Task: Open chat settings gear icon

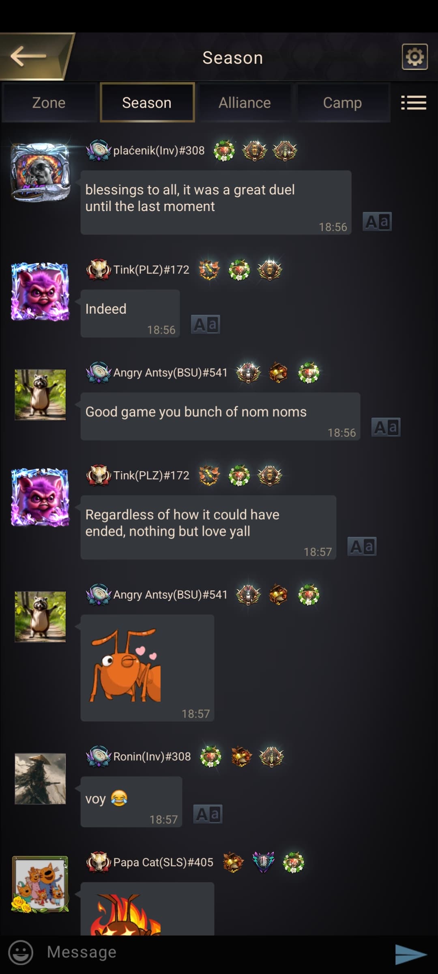Action: coord(414,57)
